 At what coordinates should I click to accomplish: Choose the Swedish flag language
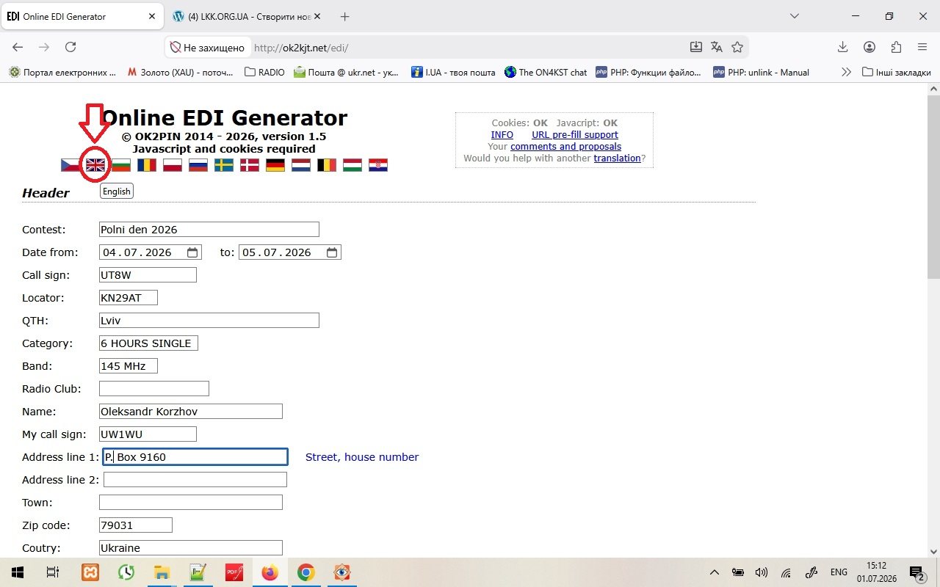pos(224,166)
